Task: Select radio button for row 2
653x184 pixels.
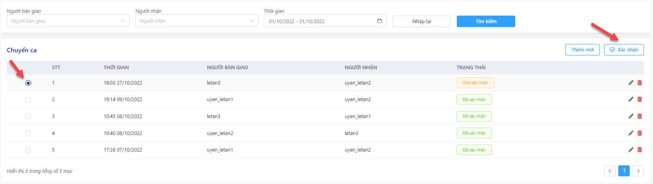Action: (28, 100)
